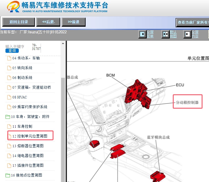Click the 默认视图 layout icon
This screenshot has width=209, height=182.
point(165,34)
